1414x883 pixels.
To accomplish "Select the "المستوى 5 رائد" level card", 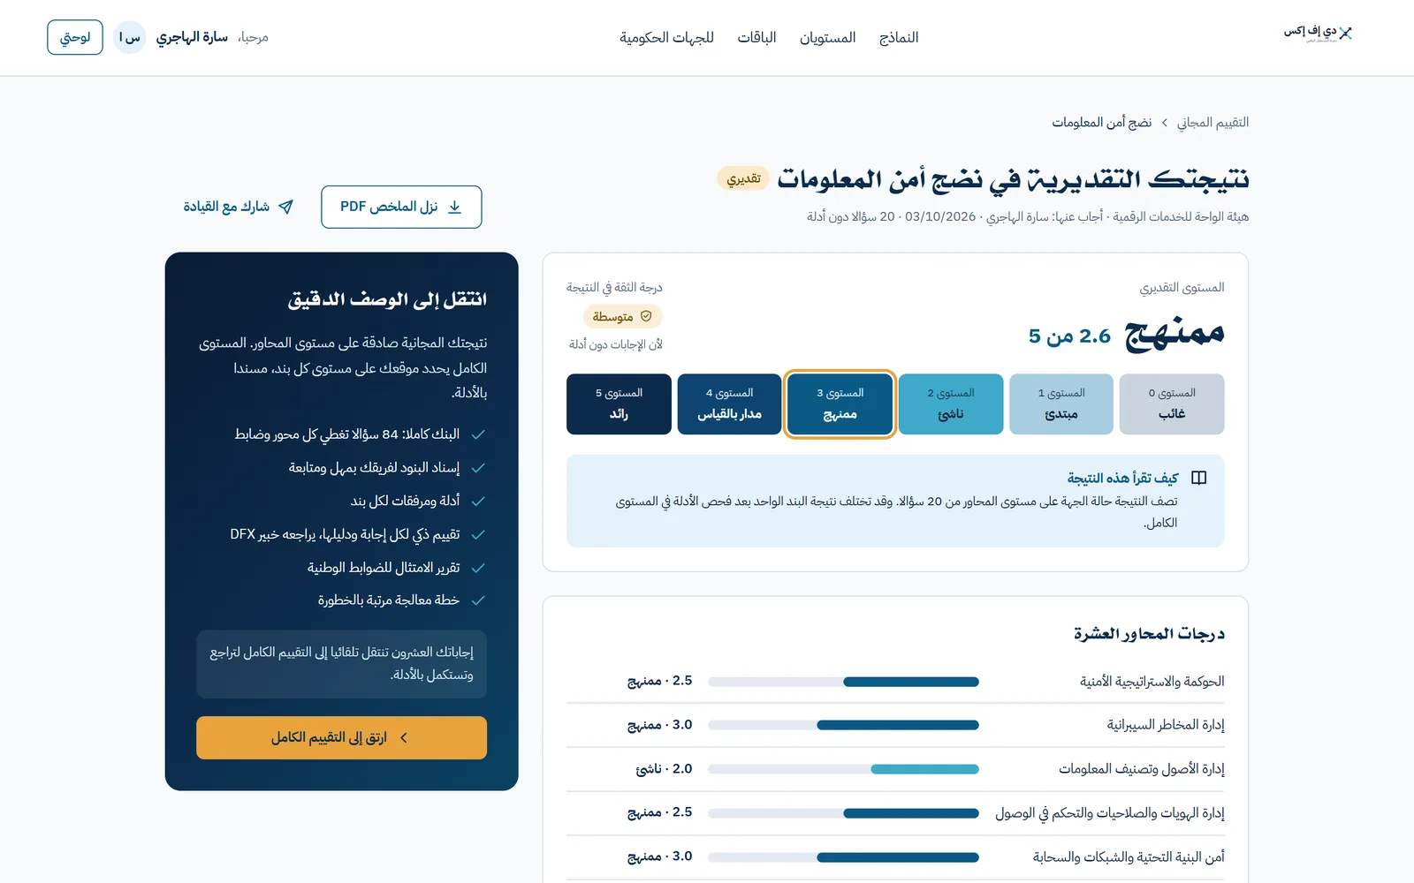I will (619, 404).
